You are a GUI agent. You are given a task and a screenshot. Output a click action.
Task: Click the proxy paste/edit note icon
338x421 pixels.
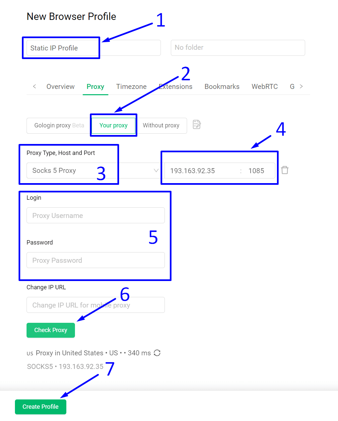coord(197,124)
